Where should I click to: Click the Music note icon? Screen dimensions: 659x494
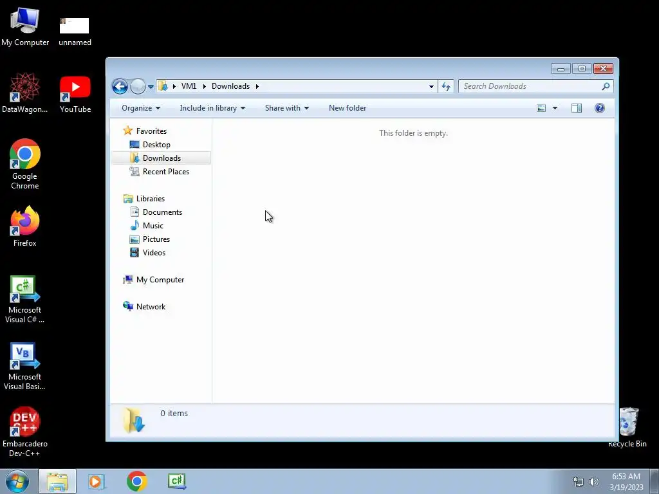point(135,226)
